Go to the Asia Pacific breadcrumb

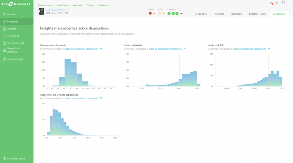click(x=63, y=5)
